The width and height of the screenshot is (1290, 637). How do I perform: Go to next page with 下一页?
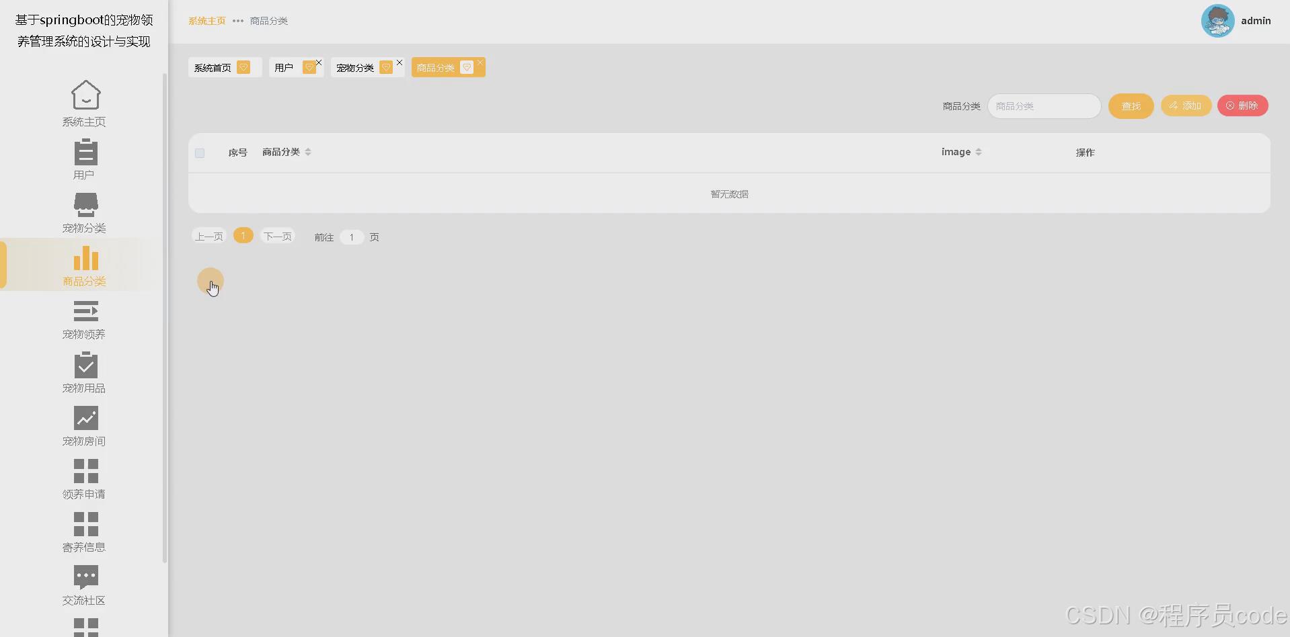point(278,236)
